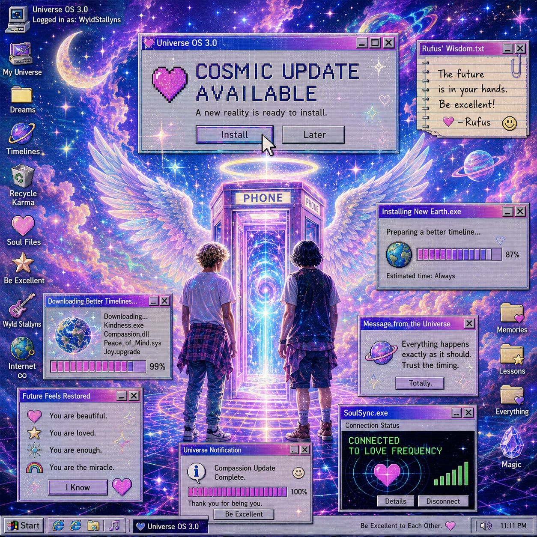The image size is (537, 537).
Task: Click the Details button in SoulSync
Action: tap(395, 501)
